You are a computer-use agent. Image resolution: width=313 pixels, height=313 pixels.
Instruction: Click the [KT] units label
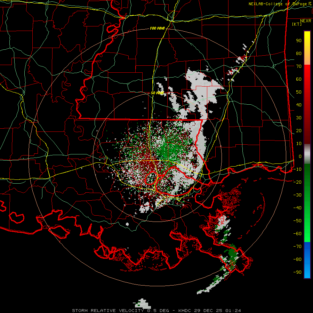[x=297, y=24]
